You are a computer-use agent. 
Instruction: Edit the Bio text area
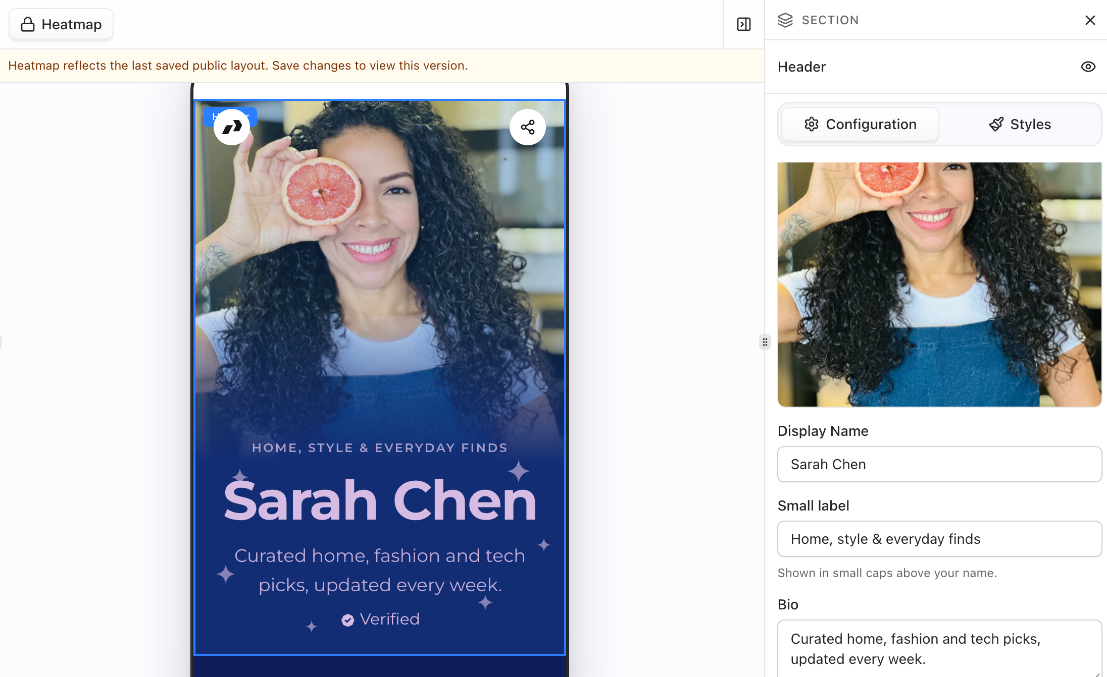[939, 649]
